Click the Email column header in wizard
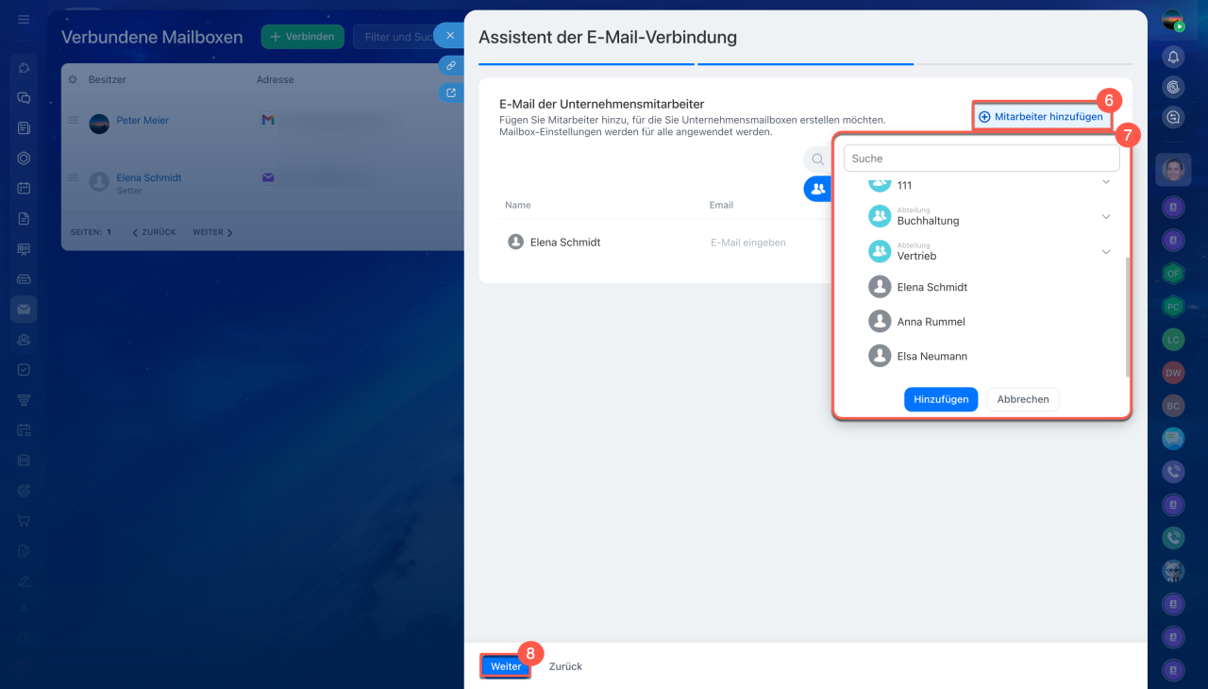Image resolution: width=1208 pixels, height=689 pixels. [722, 205]
